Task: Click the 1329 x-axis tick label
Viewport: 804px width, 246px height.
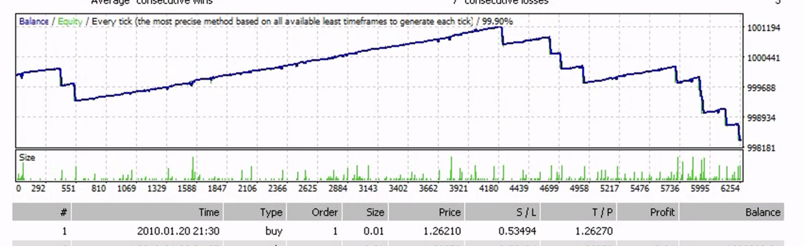Action: 156,188
